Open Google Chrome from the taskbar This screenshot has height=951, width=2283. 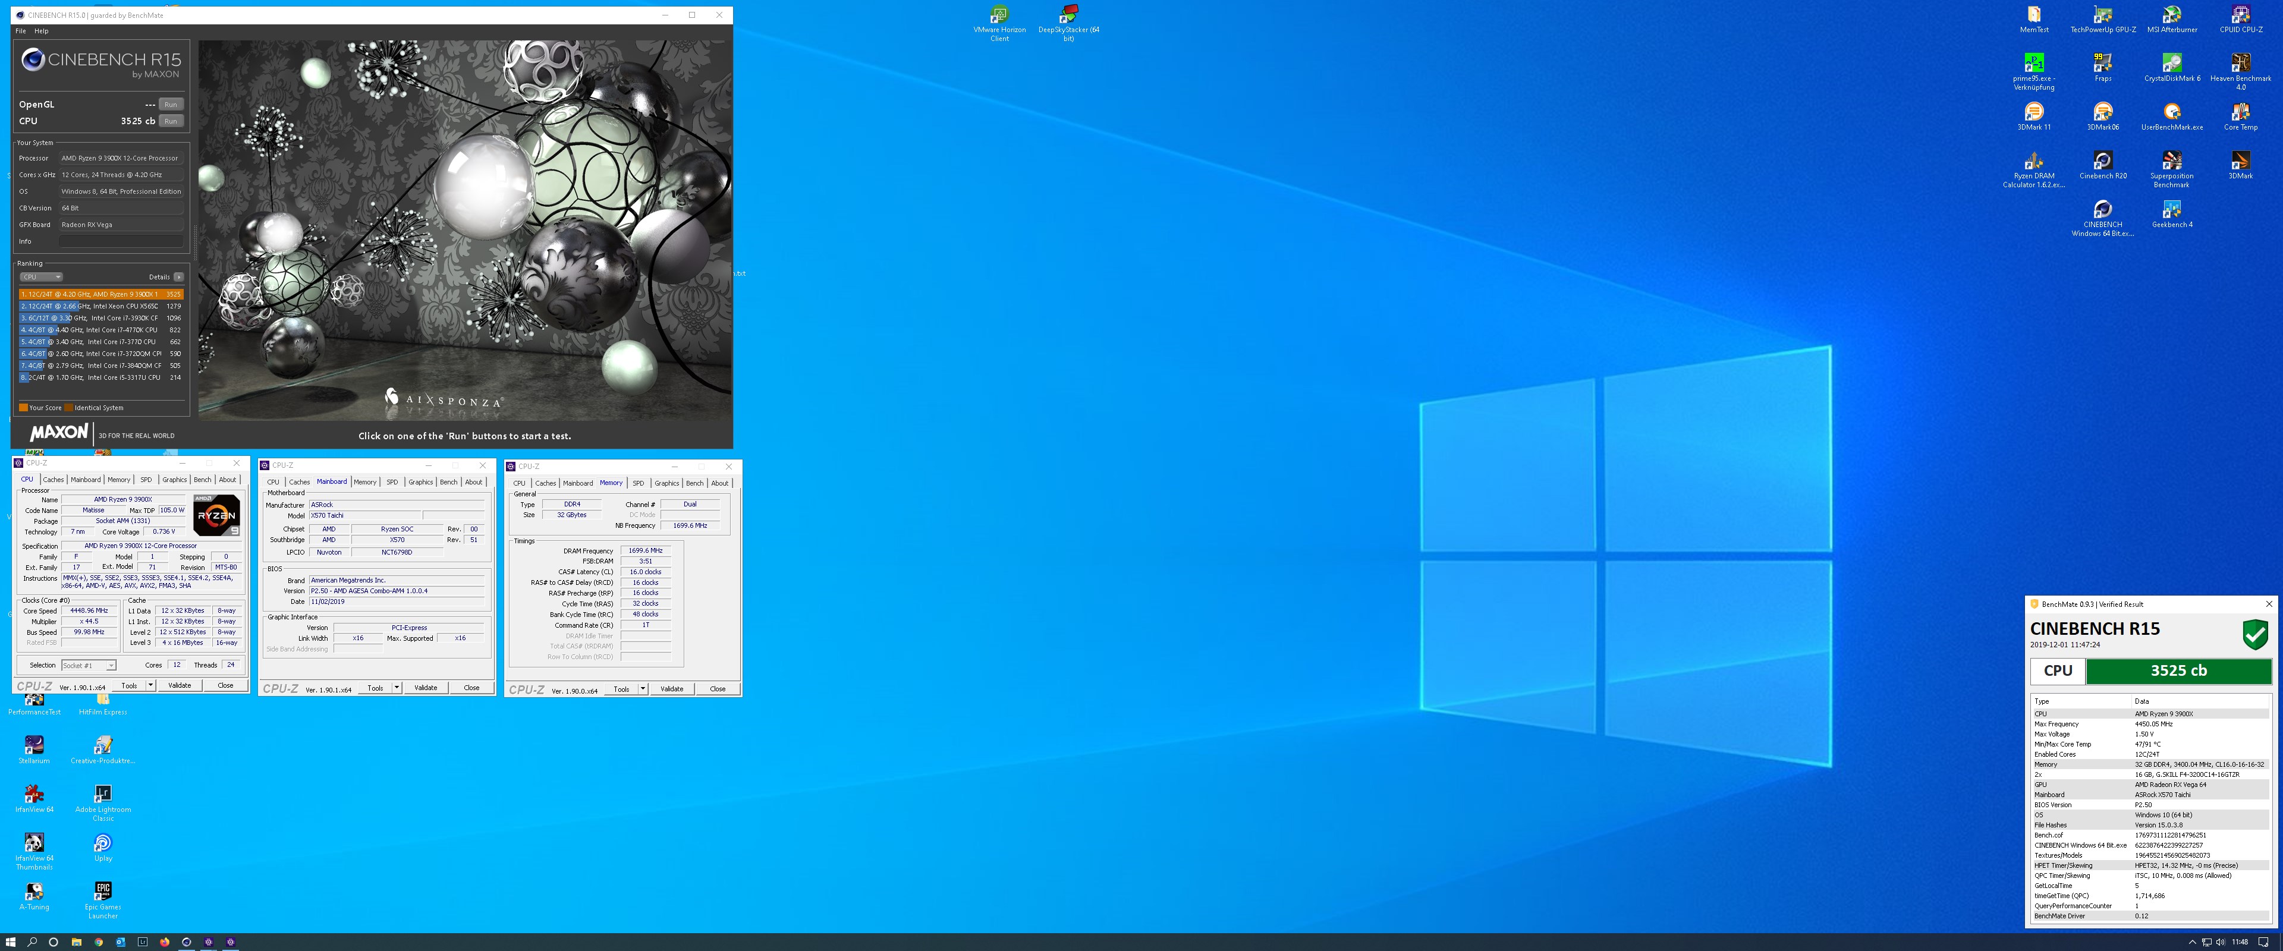[x=98, y=942]
